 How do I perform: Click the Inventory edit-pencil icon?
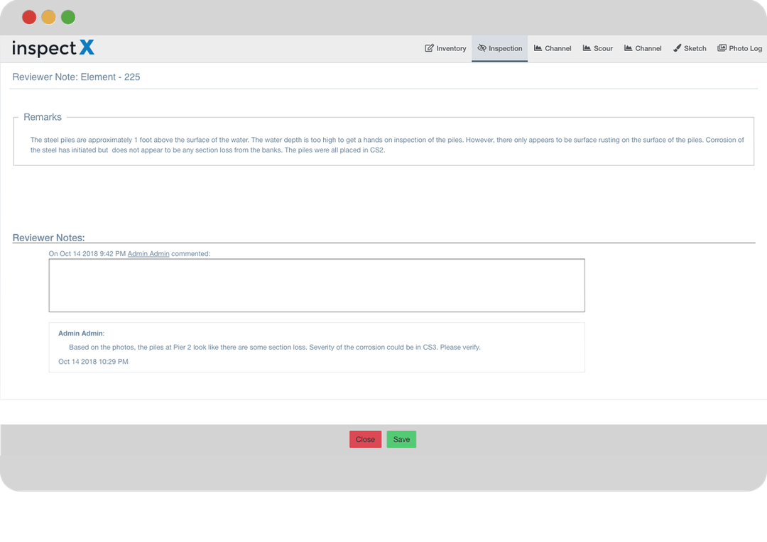pyautogui.click(x=429, y=48)
